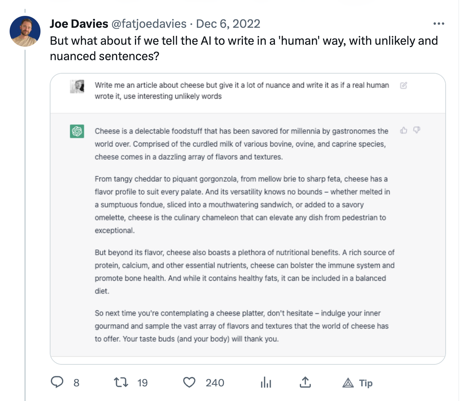Open the @fatjoedavies handle link
Screen dimensions: 468x401
point(149,24)
